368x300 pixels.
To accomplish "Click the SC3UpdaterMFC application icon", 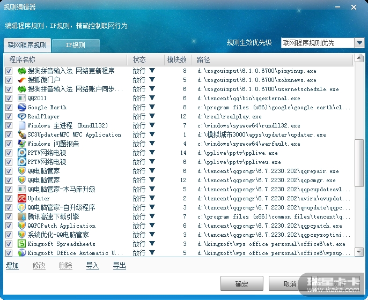I will point(22,134).
